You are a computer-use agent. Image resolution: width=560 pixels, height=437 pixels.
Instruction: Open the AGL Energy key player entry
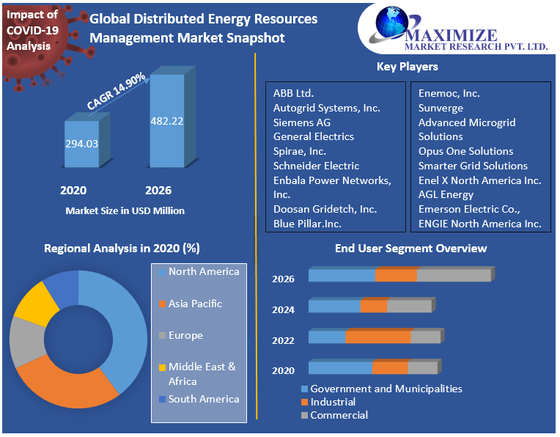coord(446,194)
